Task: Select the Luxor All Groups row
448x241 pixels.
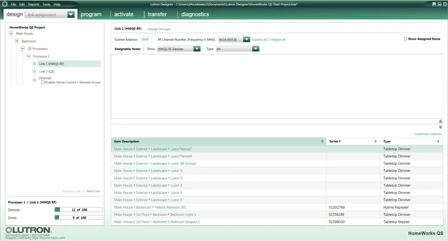Action: [x=277, y=163]
